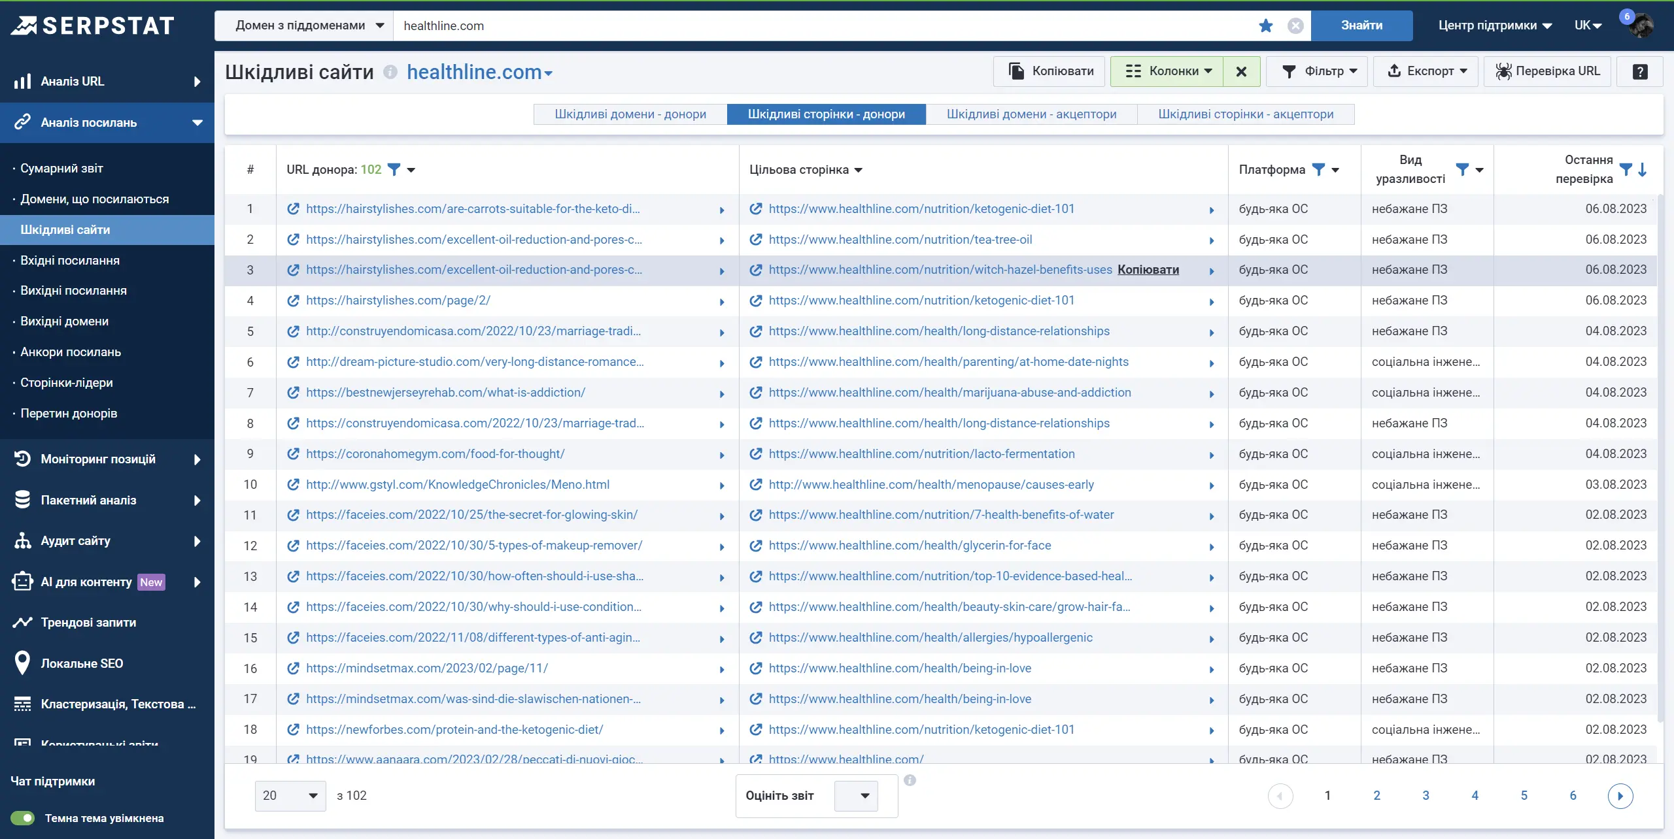Open external link icon for bestnewjerseyrehab donor URL
The width and height of the screenshot is (1674, 839).
[294, 393]
